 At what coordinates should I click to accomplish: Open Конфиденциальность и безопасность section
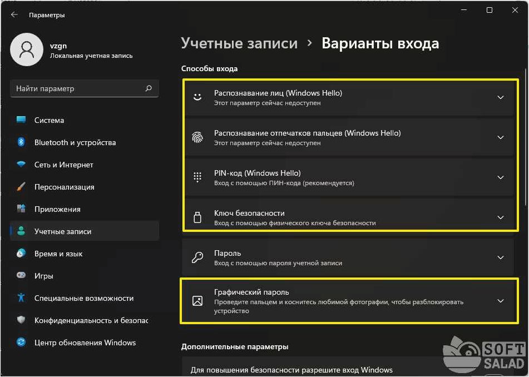point(85,320)
